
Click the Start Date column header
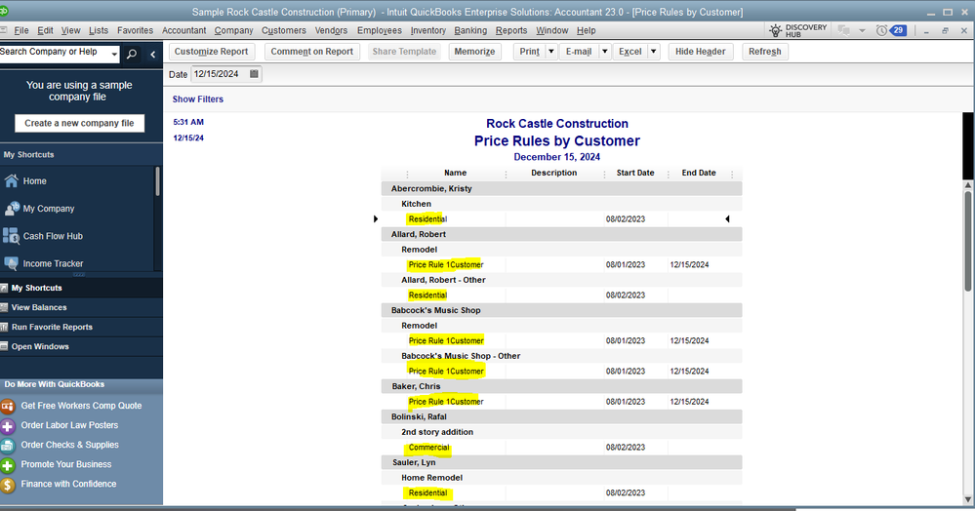tap(634, 173)
